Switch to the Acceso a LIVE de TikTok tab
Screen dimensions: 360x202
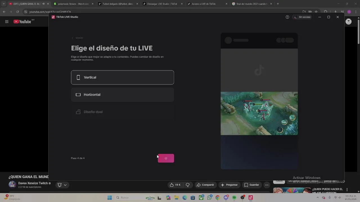[x=208, y=4]
